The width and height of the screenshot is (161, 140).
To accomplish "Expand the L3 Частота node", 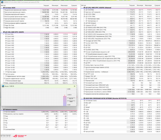I will point(84,69).
